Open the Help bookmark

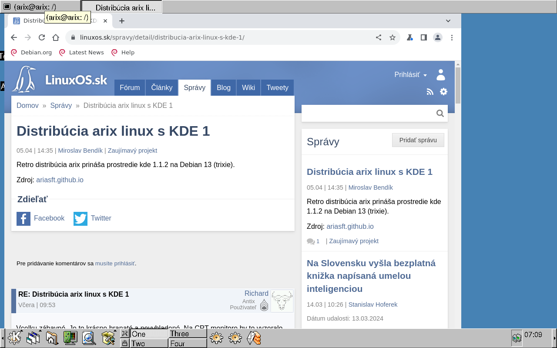pyautogui.click(x=123, y=52)
